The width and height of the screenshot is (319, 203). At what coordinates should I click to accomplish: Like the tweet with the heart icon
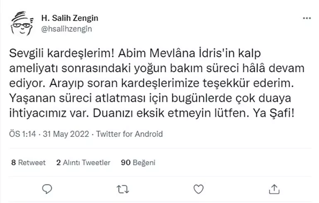(199, 189)
